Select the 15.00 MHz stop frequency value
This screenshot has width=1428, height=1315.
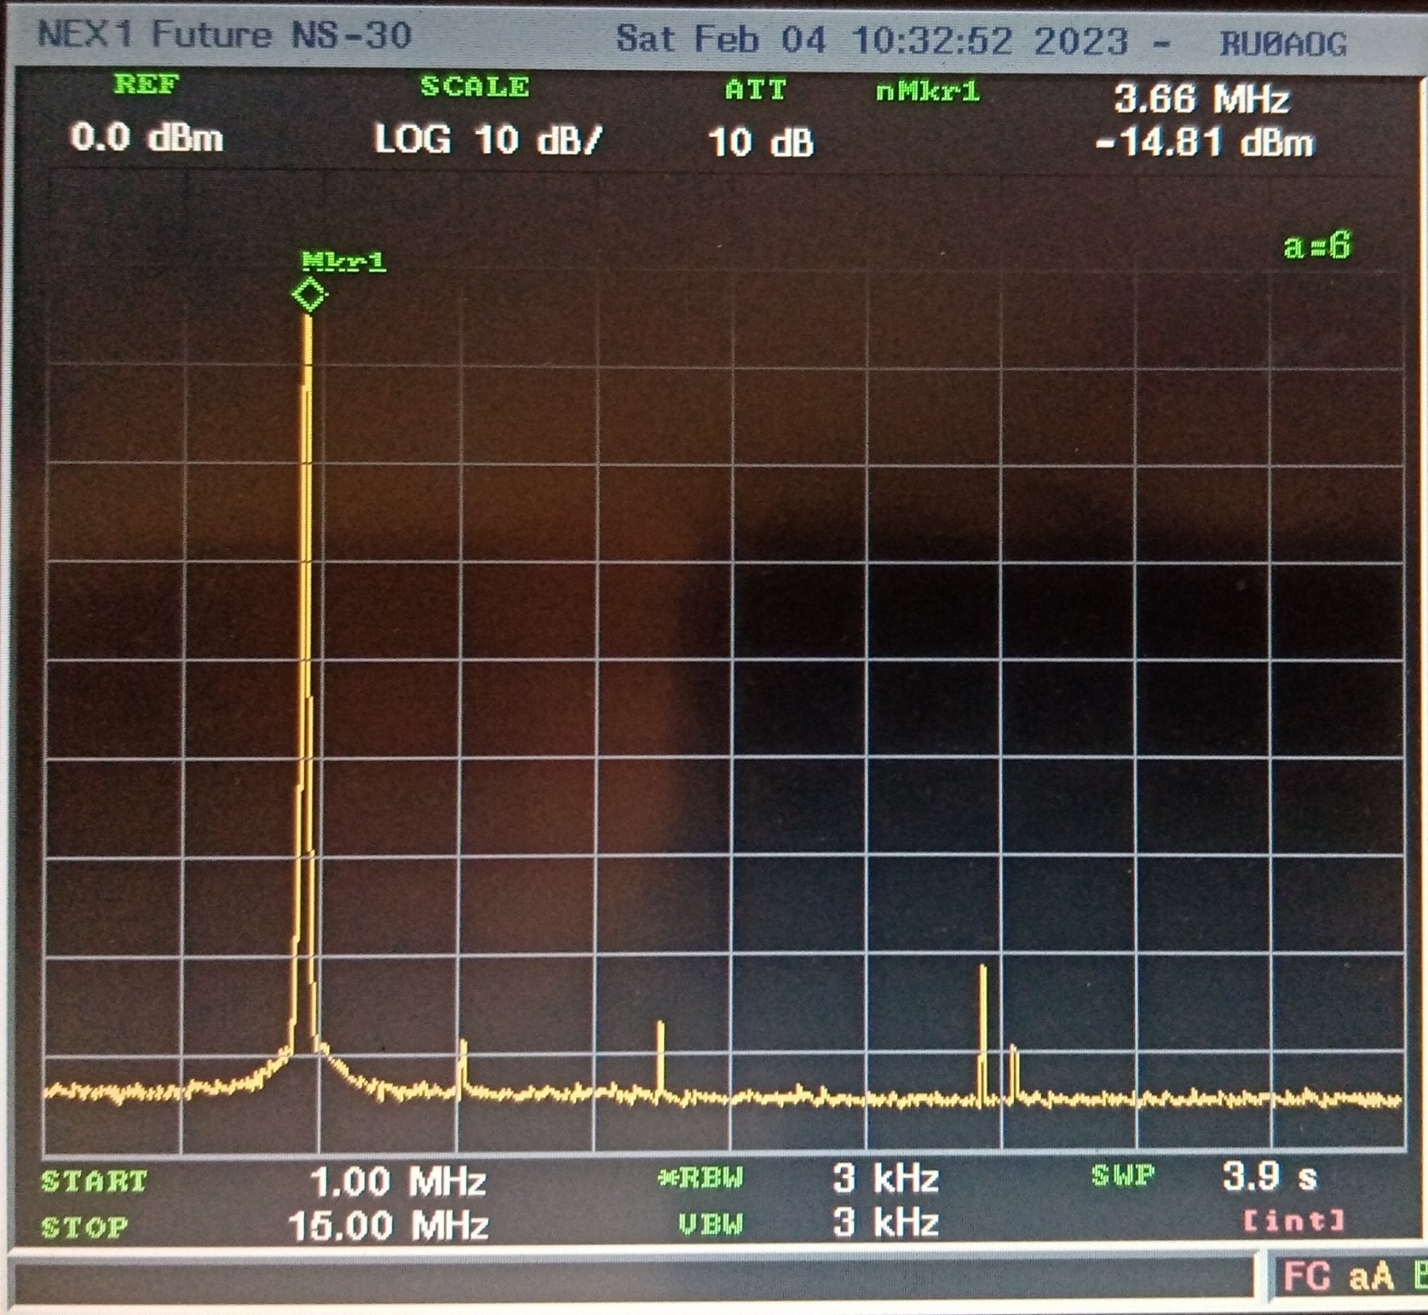click(x=388, y=1225)
